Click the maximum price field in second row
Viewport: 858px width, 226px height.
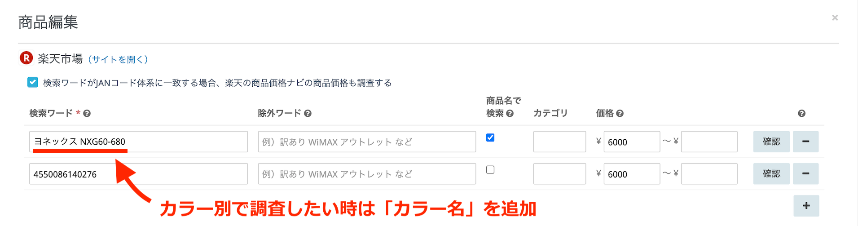pyautogui.click(x=709, y=174)
